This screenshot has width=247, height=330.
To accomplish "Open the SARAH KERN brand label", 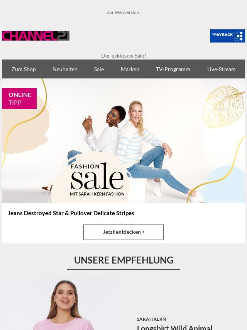I will pos(151,319).
